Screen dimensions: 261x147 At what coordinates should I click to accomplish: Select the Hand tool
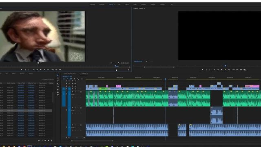[58, 92]
